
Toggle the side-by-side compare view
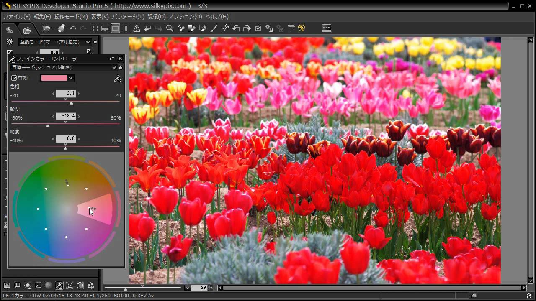126,28
